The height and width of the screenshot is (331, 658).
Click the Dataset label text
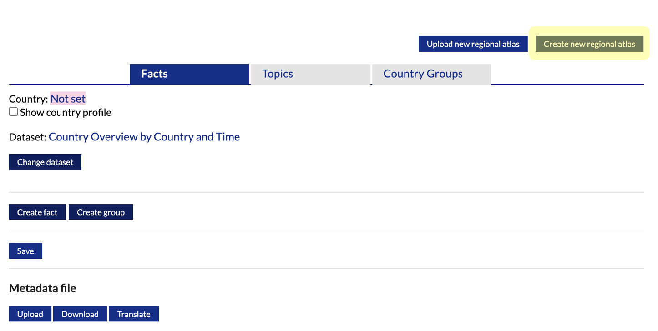point(28,137)
